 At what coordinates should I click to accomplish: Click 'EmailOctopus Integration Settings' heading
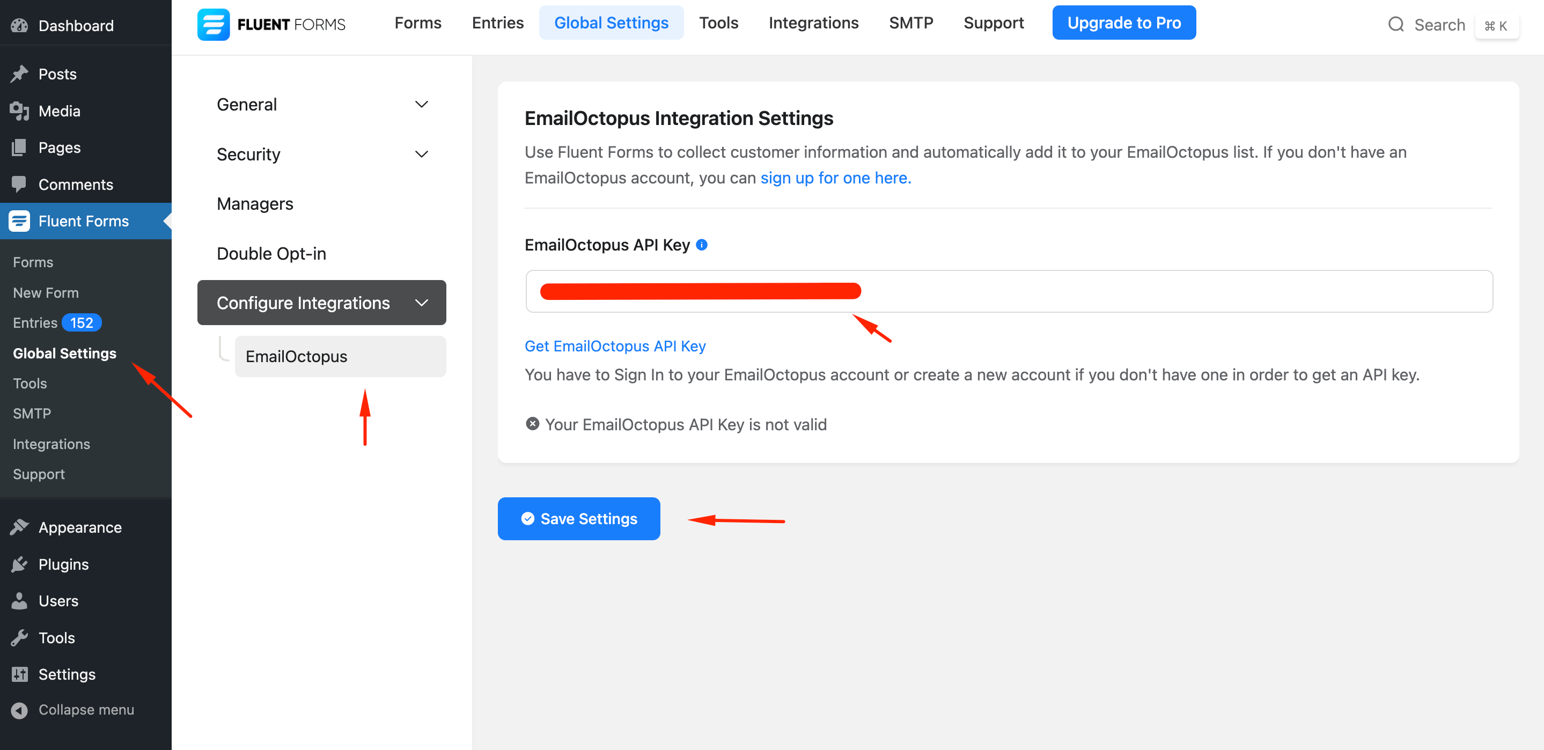pyautogui.click(x=679, y=118)
